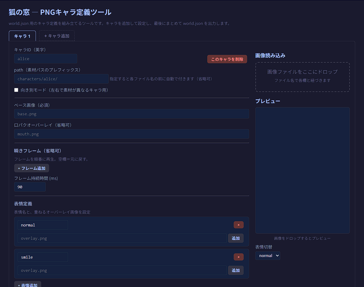This screenshot has width=364, height=287.
Task: Remove the smile expression with its × button
Action: pos(238,257)
